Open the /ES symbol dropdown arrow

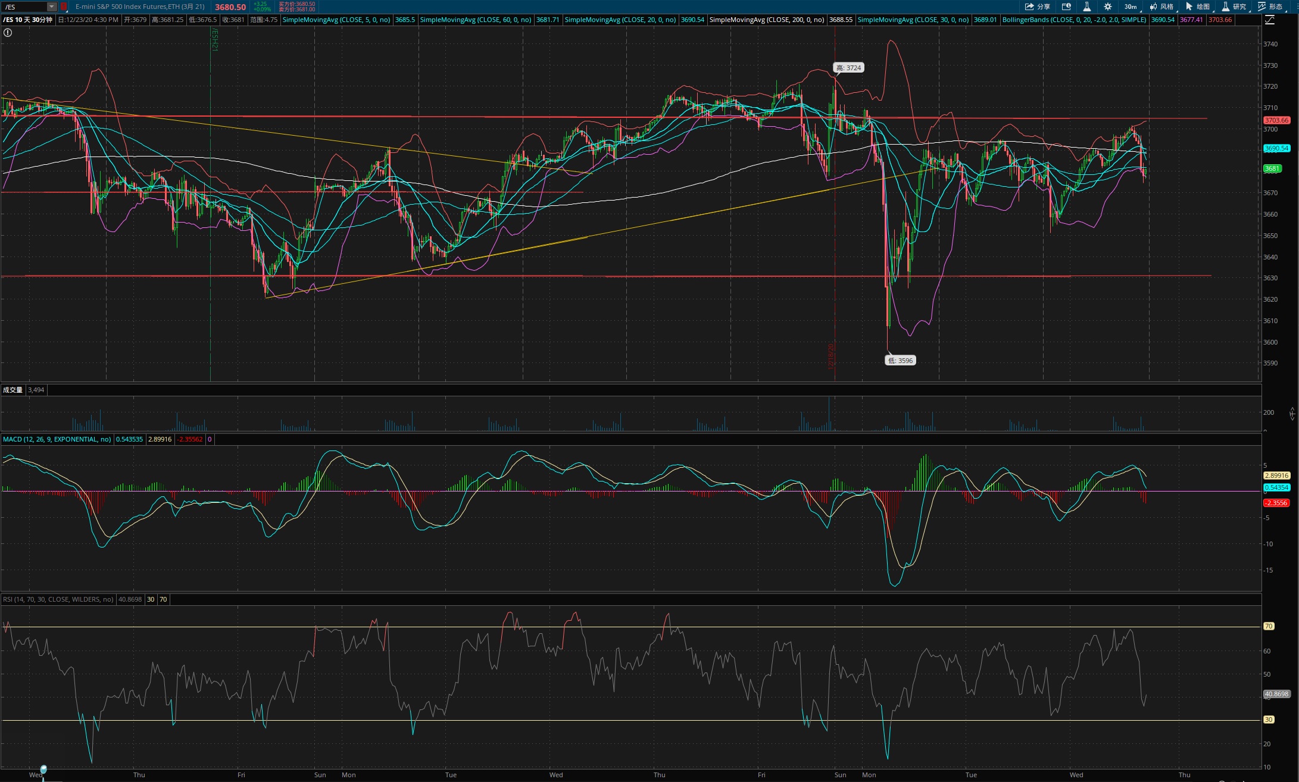click(x=52, y=7)
